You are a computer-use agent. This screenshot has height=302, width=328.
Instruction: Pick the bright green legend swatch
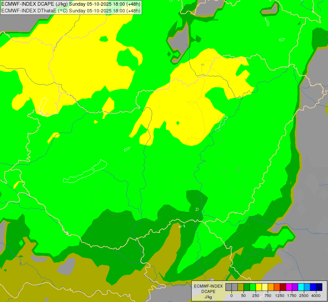pyautogui.click(x=253, y=287)
